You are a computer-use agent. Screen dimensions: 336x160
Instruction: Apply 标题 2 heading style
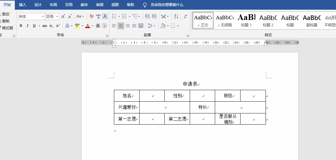[x=268, y=20]
